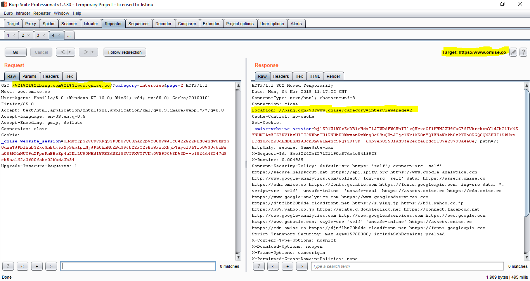The image size is (530, 281).
Task: Click response search help question mark button
Action: pyautogui.click(x=259, y=266)
